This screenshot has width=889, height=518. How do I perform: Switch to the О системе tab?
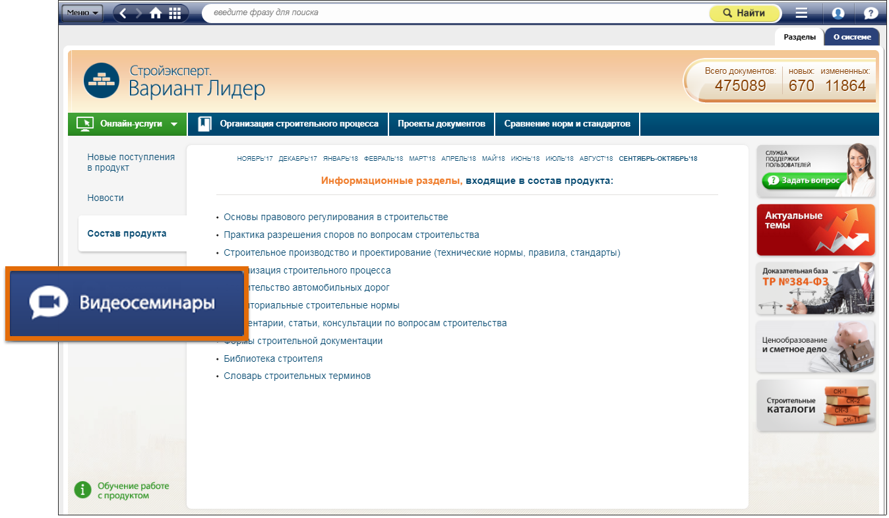[851, 37]
